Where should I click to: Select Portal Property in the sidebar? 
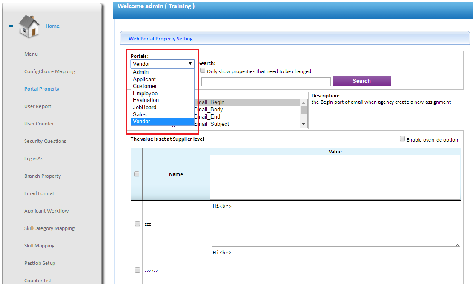pyautogui.click(x=42, y=89)
